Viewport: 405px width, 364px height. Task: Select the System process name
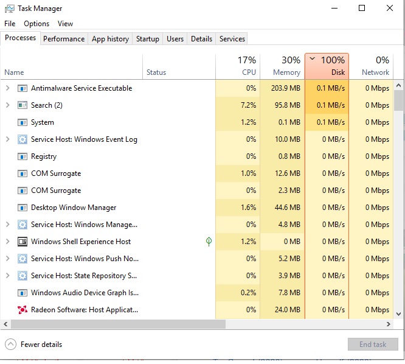(x=43, y=122)
